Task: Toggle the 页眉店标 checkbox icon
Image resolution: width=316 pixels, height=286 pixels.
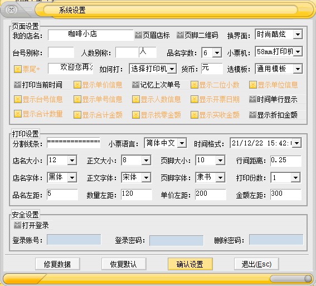Action: (138, 35)
